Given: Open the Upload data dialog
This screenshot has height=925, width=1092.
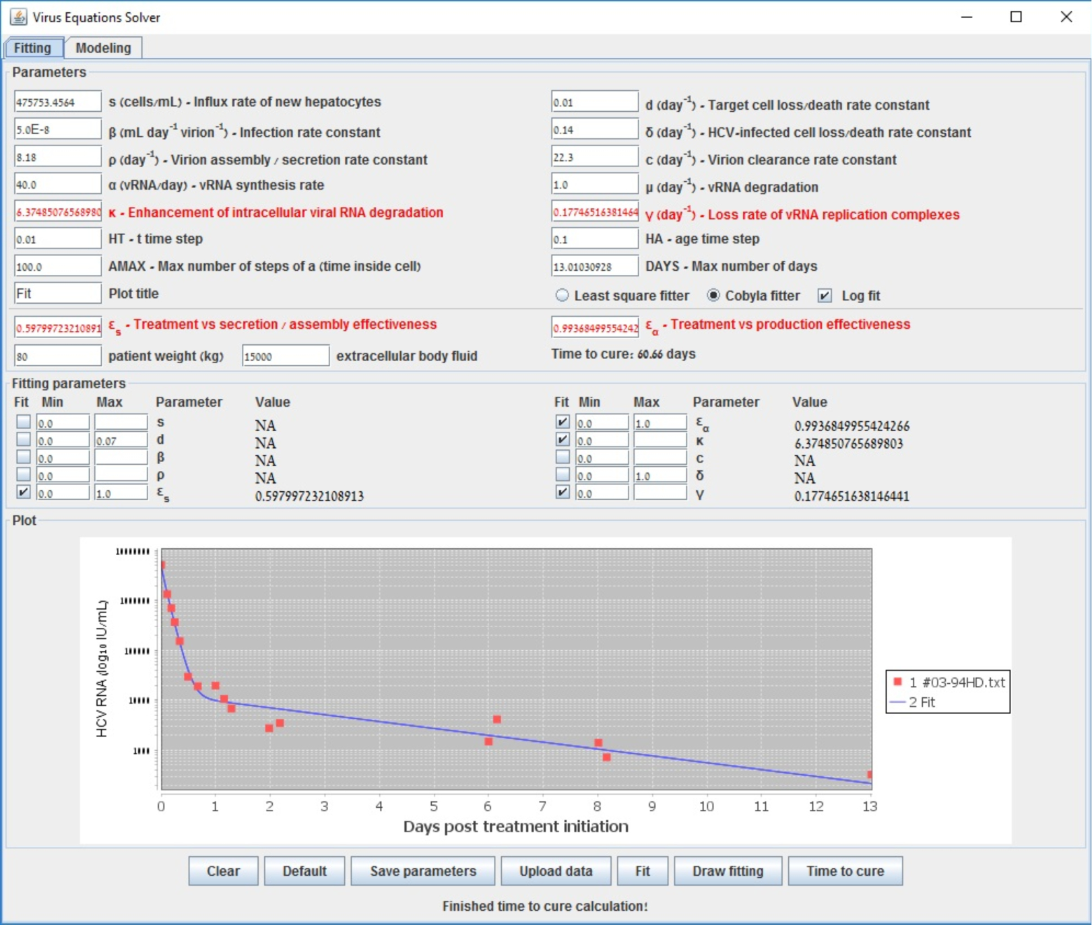Looking at the screenshot, I should pyautogui.click(x=556, y=871).
